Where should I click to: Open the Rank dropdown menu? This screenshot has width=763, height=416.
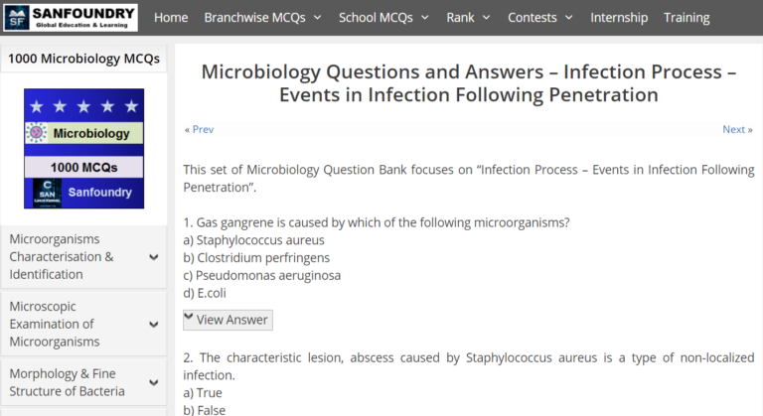[x=468, y=17]
